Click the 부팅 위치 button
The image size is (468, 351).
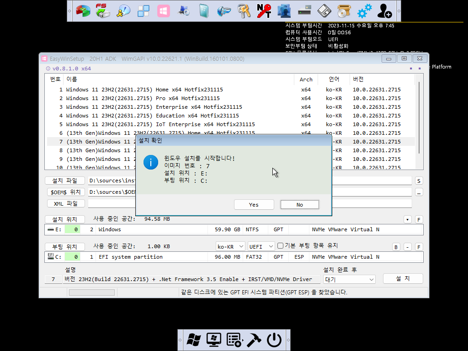click(65, 247)
